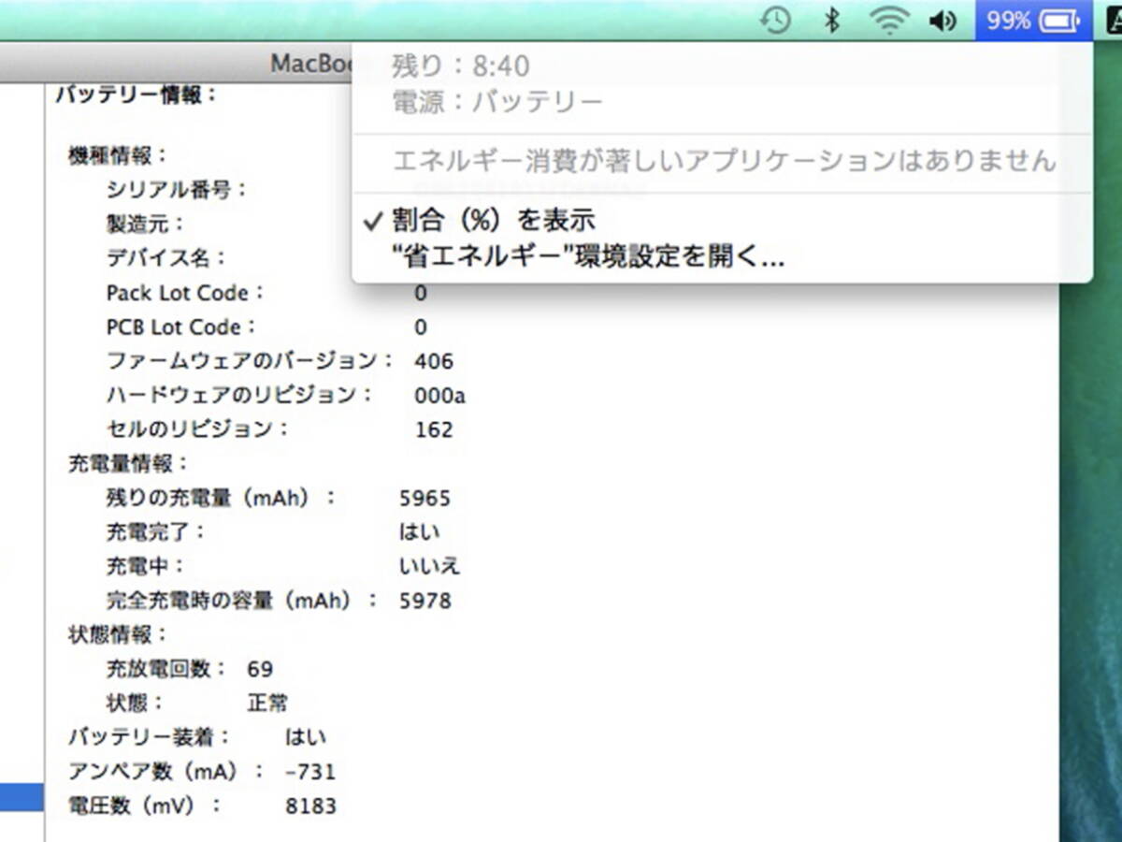Click the 残り：8:40 remaining time entry
This screenshot has height=842, width=1122.
461,66
